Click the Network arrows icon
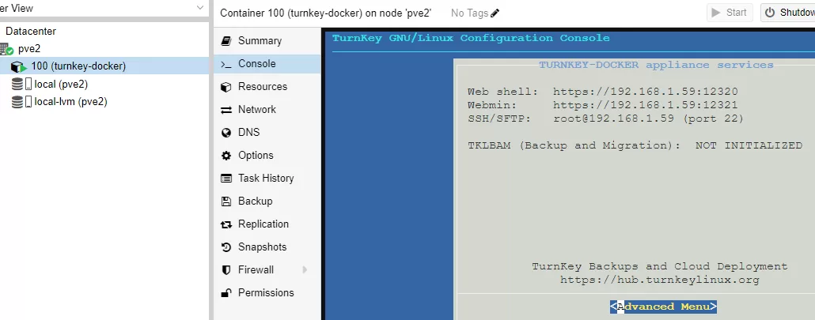The height and width of the screenshot is (320, 815). coord(226,110)
